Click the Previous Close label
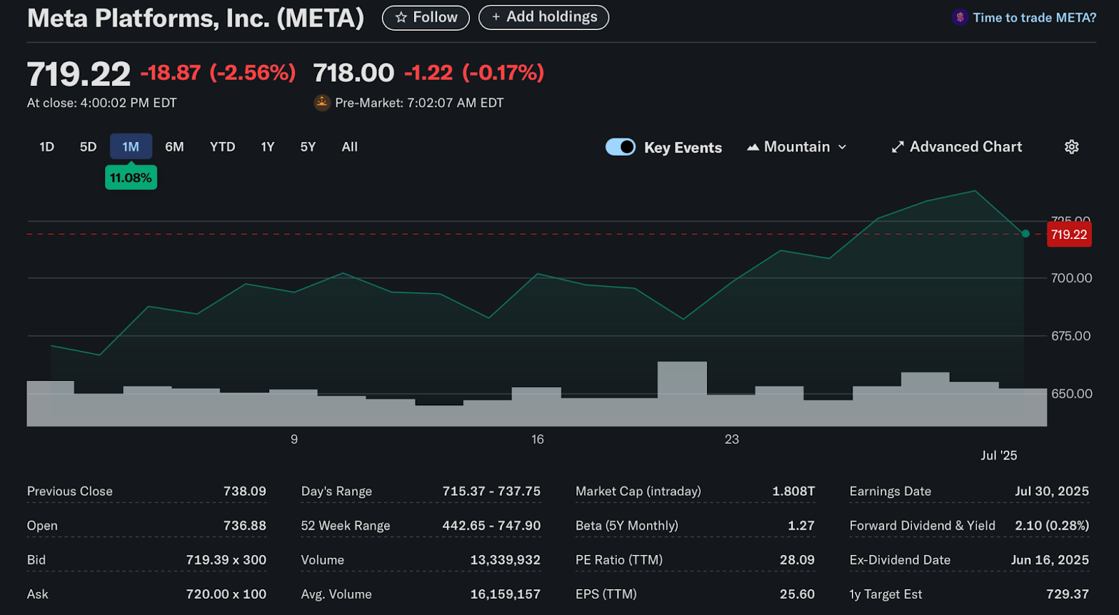 click(70, 491)
